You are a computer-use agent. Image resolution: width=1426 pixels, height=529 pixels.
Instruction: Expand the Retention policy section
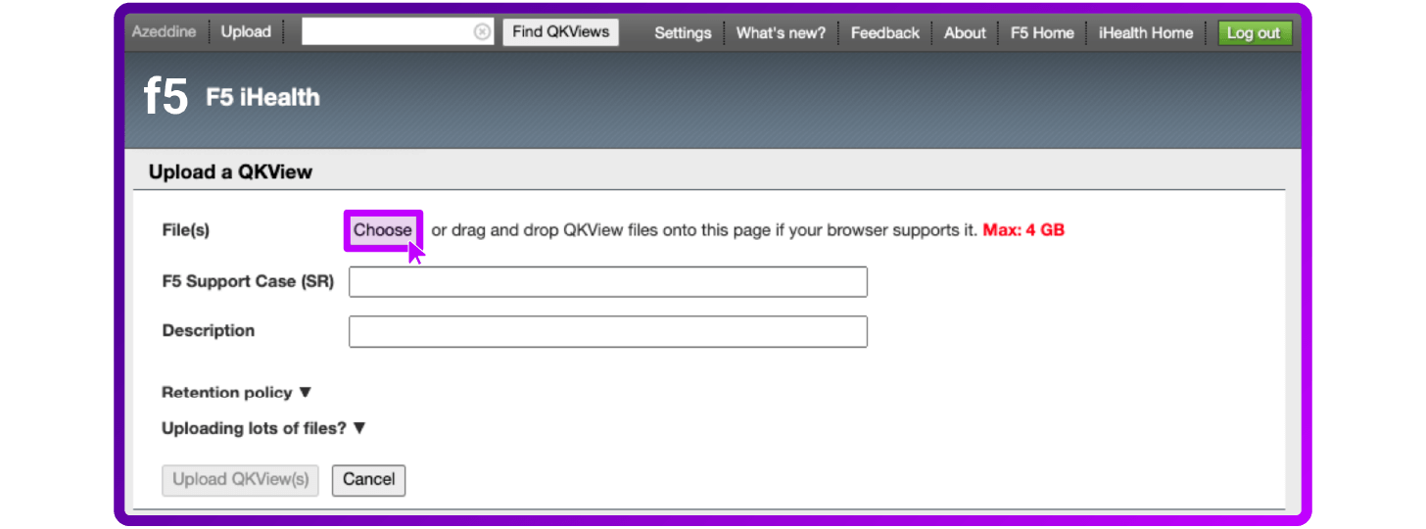(x=236, y=392)
